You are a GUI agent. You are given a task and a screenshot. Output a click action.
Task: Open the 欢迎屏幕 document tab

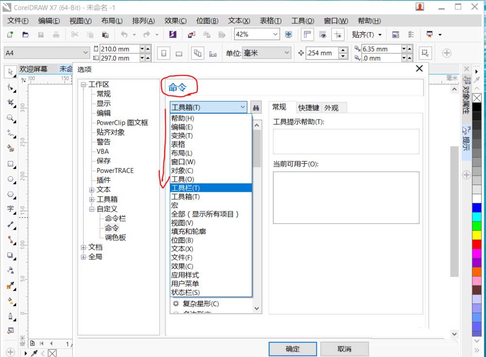(34, 69)
